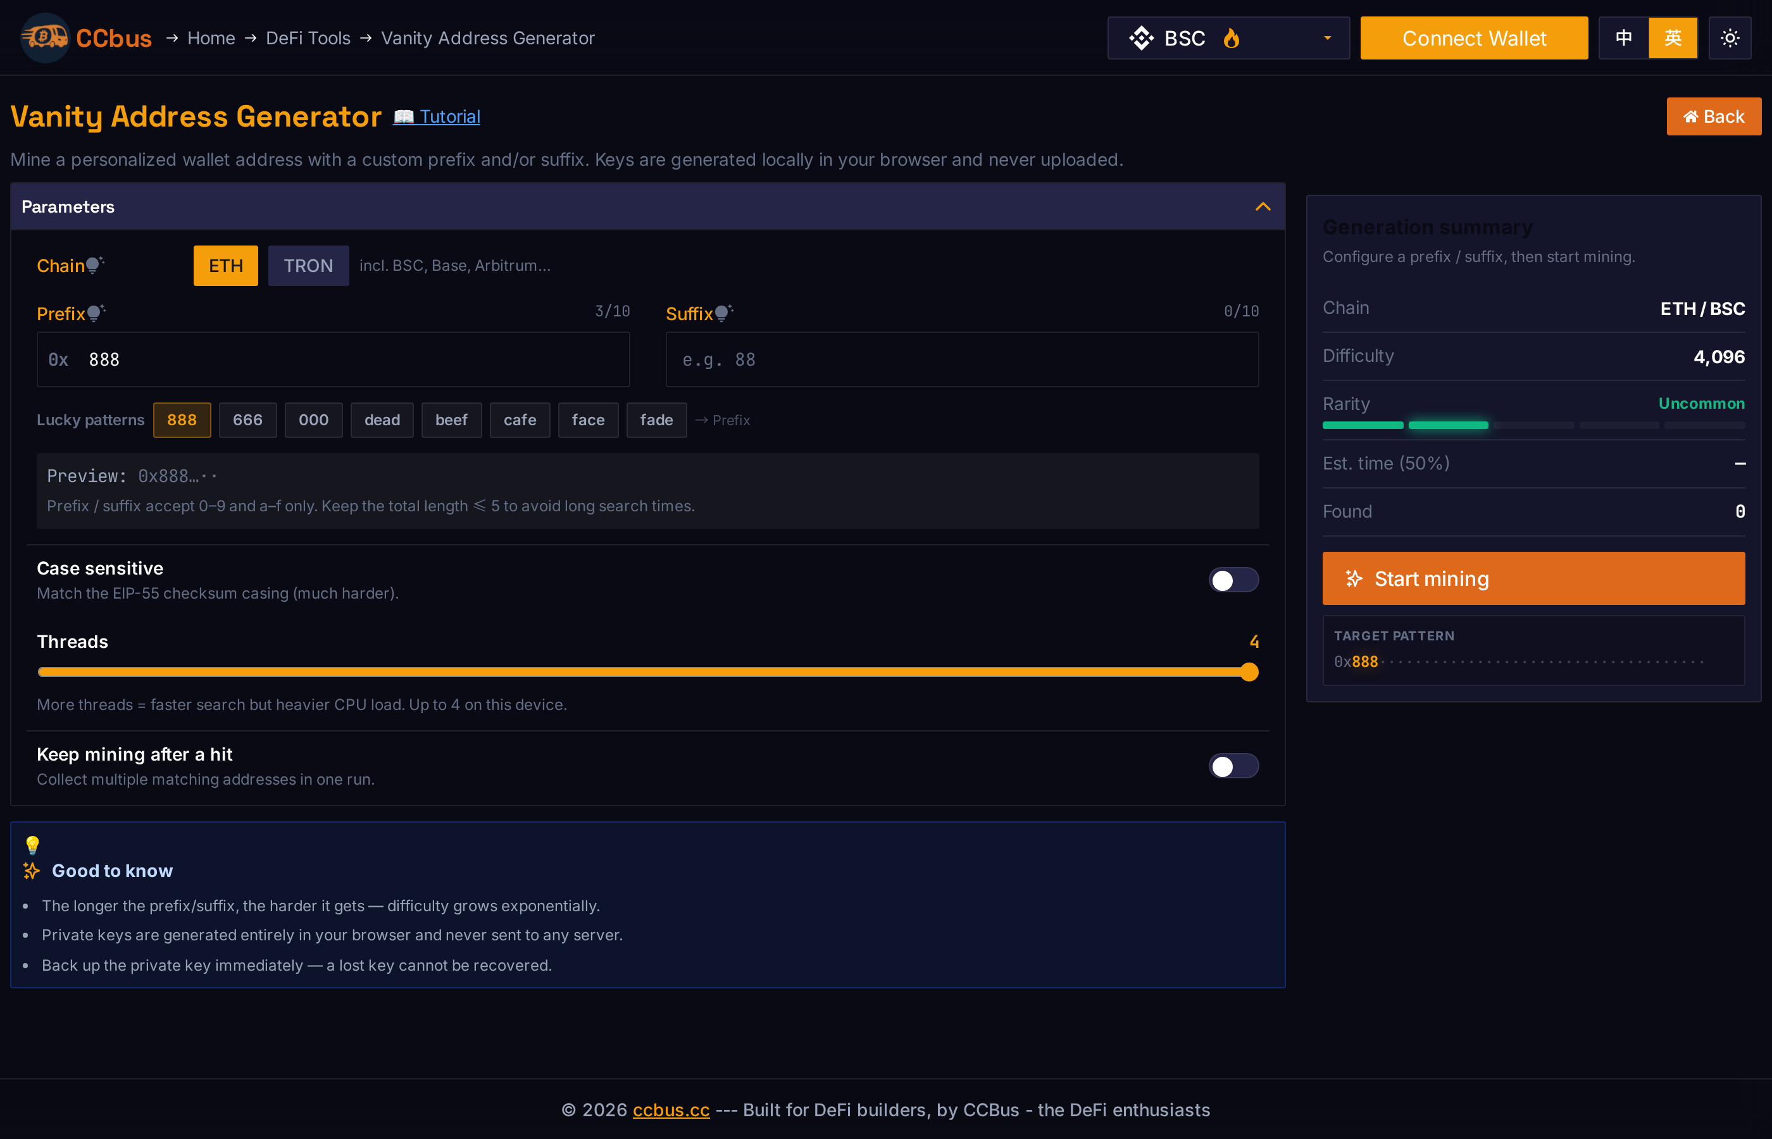Screen dimensions: 1772x1139
Task: Click the Prefix hint lightbulb icon
Action: [x=96, y=312]
